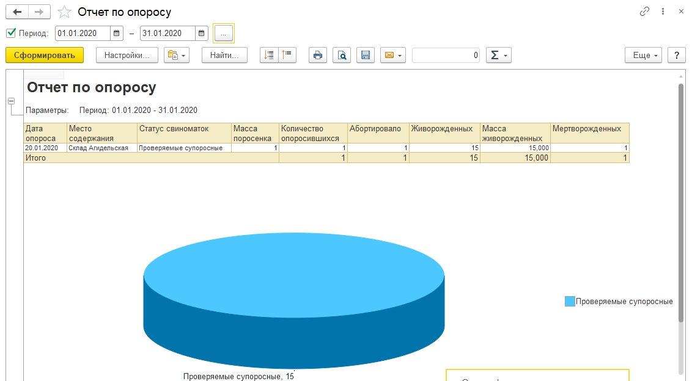The width and height of the screenshot is (692, 381).
Task: Select the Итого totals row label
Action: (152, 158)
